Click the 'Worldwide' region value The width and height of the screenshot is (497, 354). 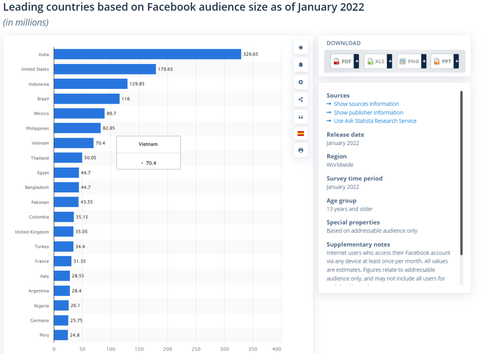coord(340,165)
